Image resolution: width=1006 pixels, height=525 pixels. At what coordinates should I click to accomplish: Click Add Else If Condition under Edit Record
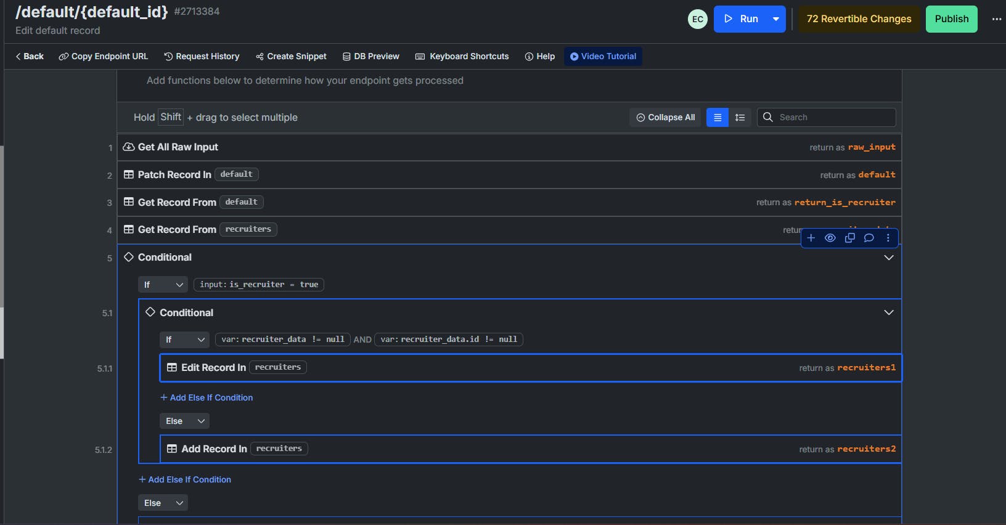tap(207, 397)
